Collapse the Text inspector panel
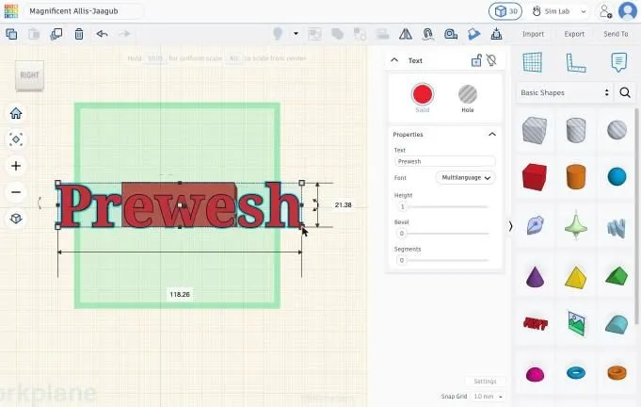Screen dimensions: 641x407 [394, 60]
